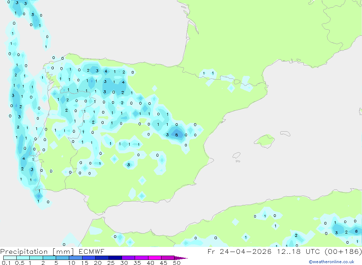Click the legend label "45"
The width and height of the screenshot is (362, 265).
coord(164,263)
